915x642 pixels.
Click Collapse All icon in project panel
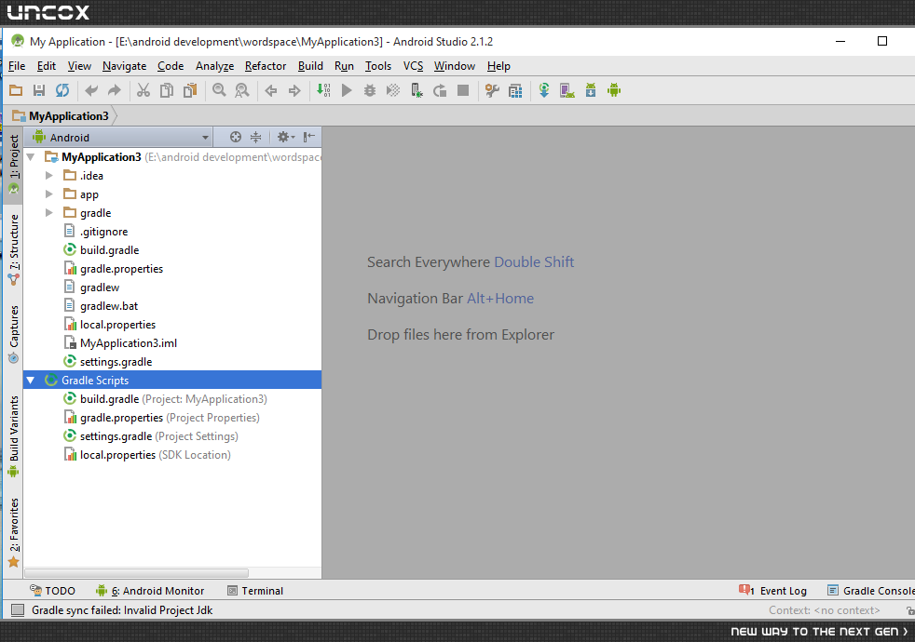tap(255, 137)
